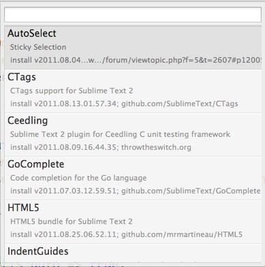The image size is (265, 267).
Task: Select the AutoSelect package entry
Action: pos(133,48)
